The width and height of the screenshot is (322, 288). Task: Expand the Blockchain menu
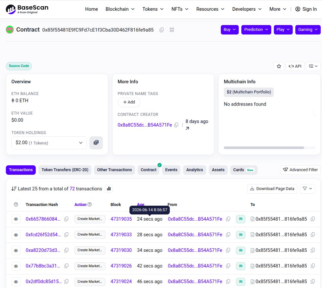coord(120,9)
